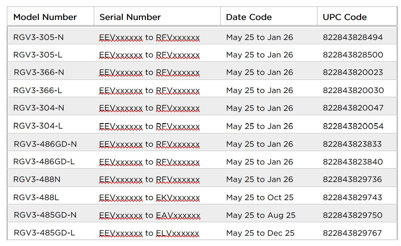Viewport: 401px width, 246px height.
Task: Select the RGV3-488L model cell
Action: tap(36, 197)
